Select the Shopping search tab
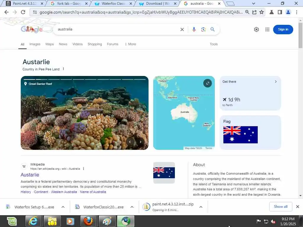 (x=95, y=44)
